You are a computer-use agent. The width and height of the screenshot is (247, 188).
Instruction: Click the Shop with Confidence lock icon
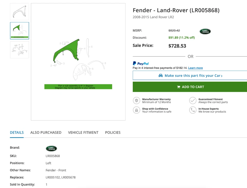pyautogui.click(x=136, y=110)
